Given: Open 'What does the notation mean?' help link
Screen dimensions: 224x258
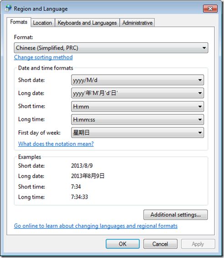Looking at the screenshot, I should tap(56, 144).
